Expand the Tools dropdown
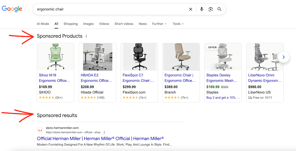 click(178, 24)
